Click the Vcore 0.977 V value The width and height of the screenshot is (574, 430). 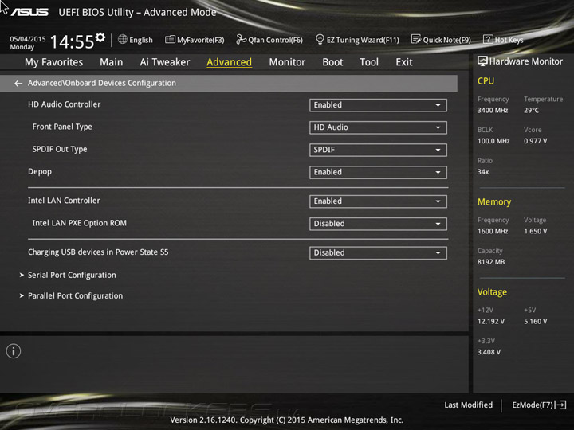click(x=535, y=141)
